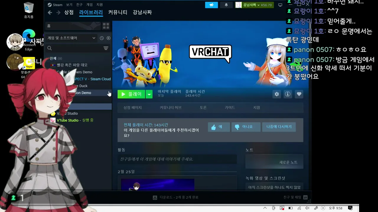Click the Steam wallet balance ¥56.79

coord(267,5)
